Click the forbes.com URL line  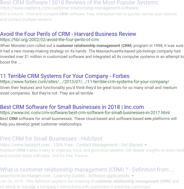point(84,82)
